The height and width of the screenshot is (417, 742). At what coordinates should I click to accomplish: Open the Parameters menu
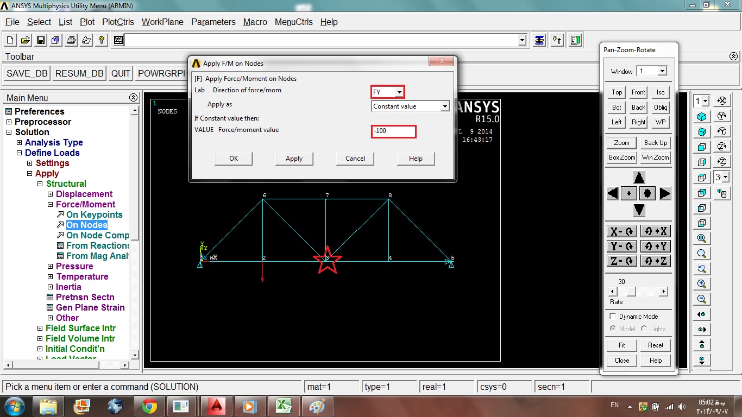click(x=213, y=22)
